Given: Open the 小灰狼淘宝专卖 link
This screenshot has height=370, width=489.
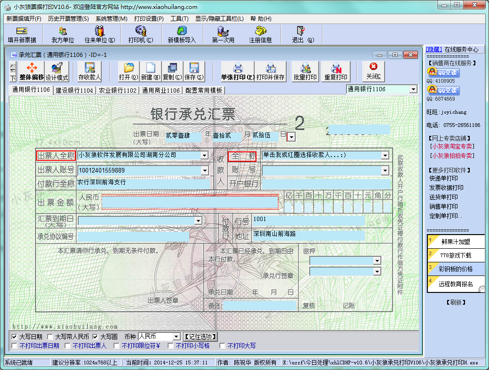Looking at the screenshot, I should click(x=452, y=146).
